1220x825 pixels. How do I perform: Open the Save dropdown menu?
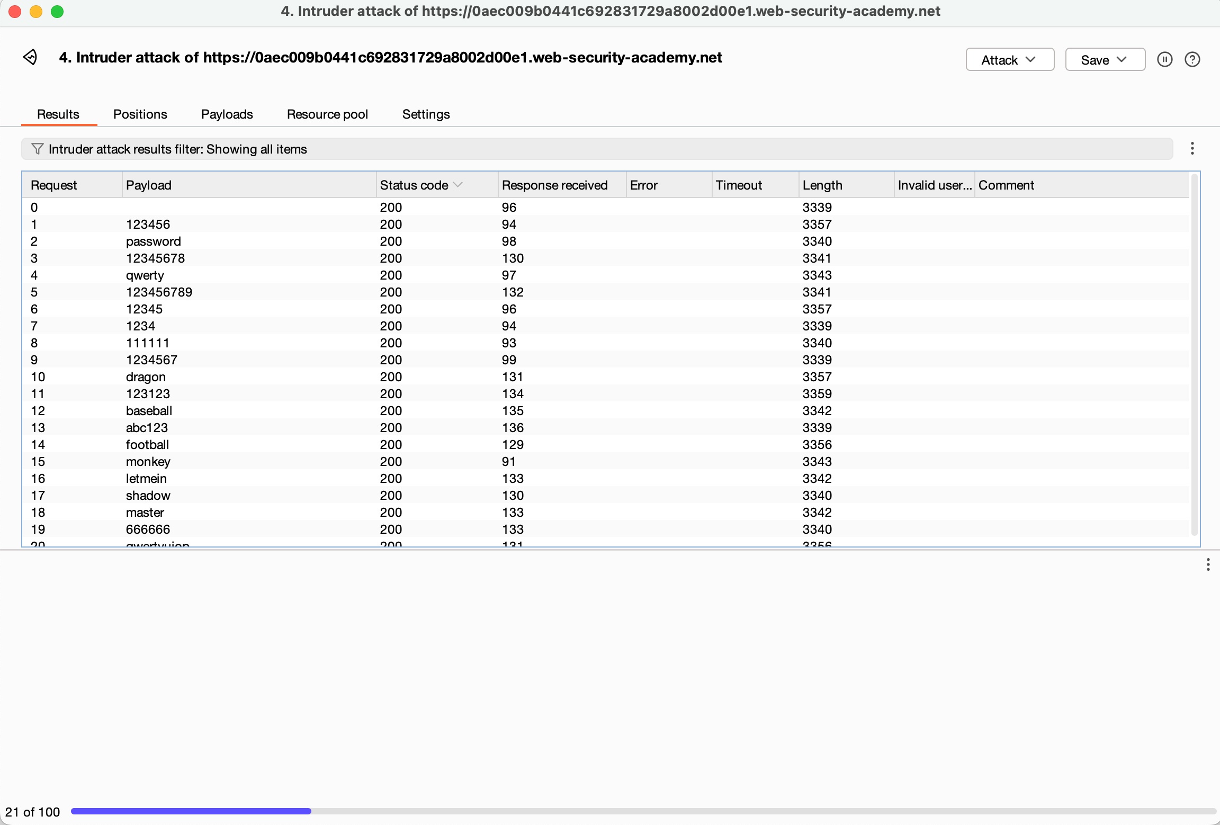pyautogui.click(x=1105, y=59)
